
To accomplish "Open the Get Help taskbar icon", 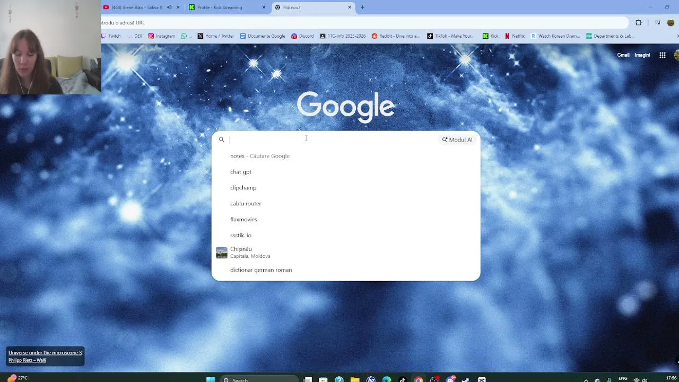I will point(339,379).
